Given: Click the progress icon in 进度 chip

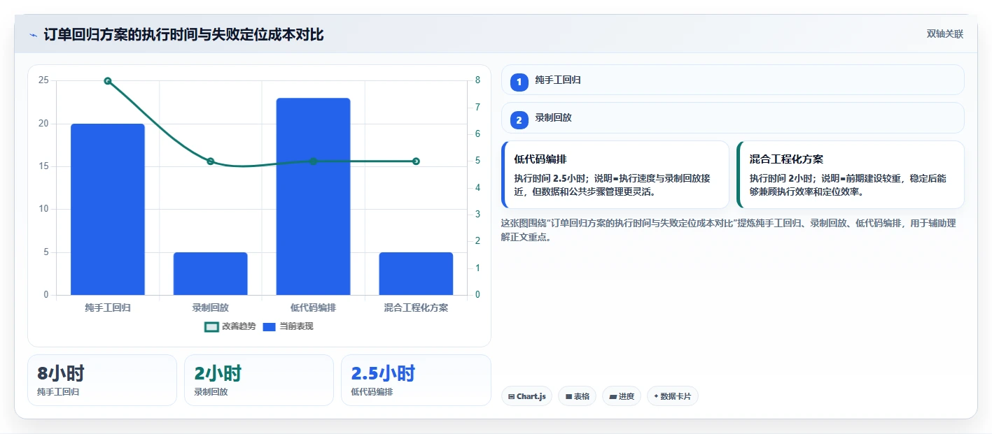Looking at the screenshot, I should (x=613, y=396).
